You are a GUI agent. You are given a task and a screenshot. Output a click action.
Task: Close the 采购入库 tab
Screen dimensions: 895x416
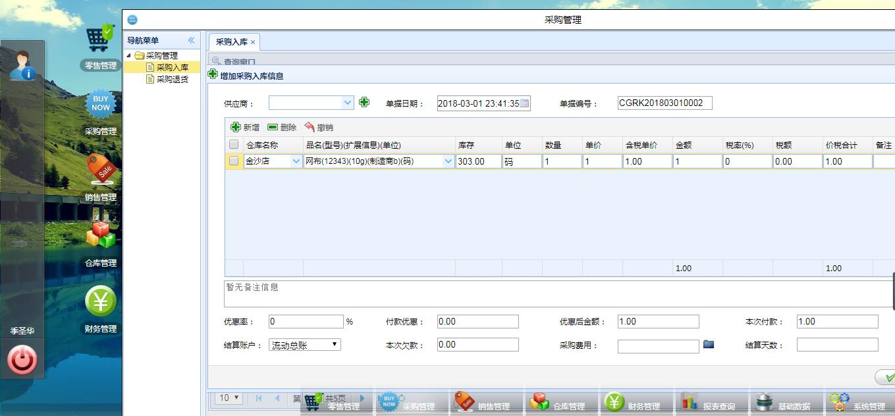click(x=253, y=42)
